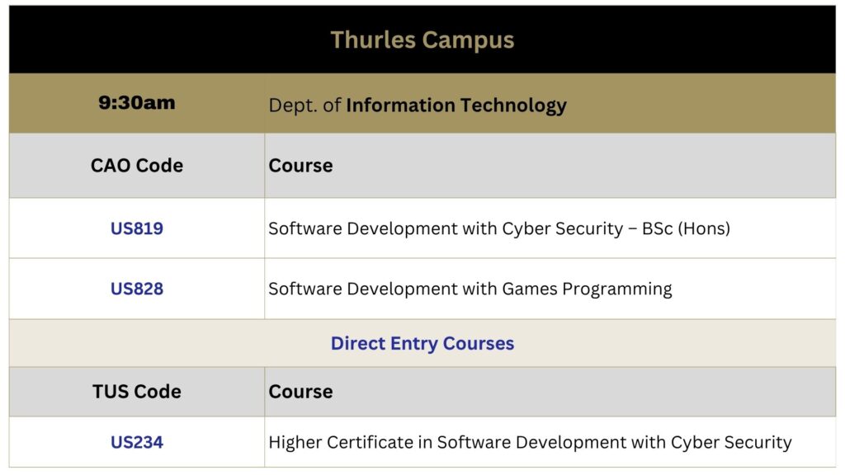Click Course header beside TUS Code
This screenshot has height=475, width=845.
click(x=300, y=392)
